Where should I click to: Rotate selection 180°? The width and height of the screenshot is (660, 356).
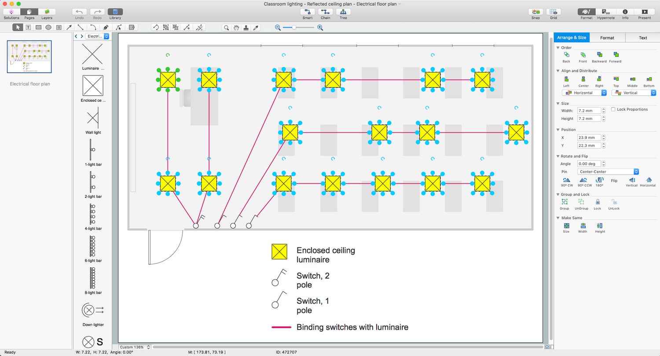[599, 182]
